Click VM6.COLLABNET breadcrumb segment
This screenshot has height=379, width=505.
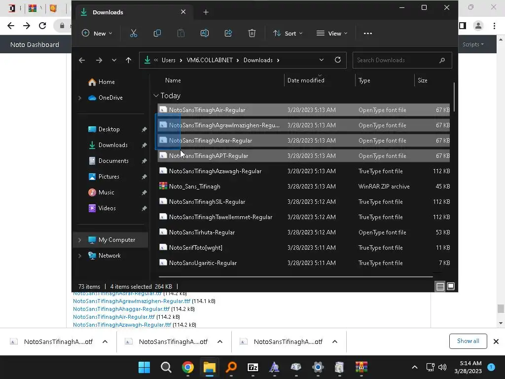pyautogui.click(x=210, y=60)
